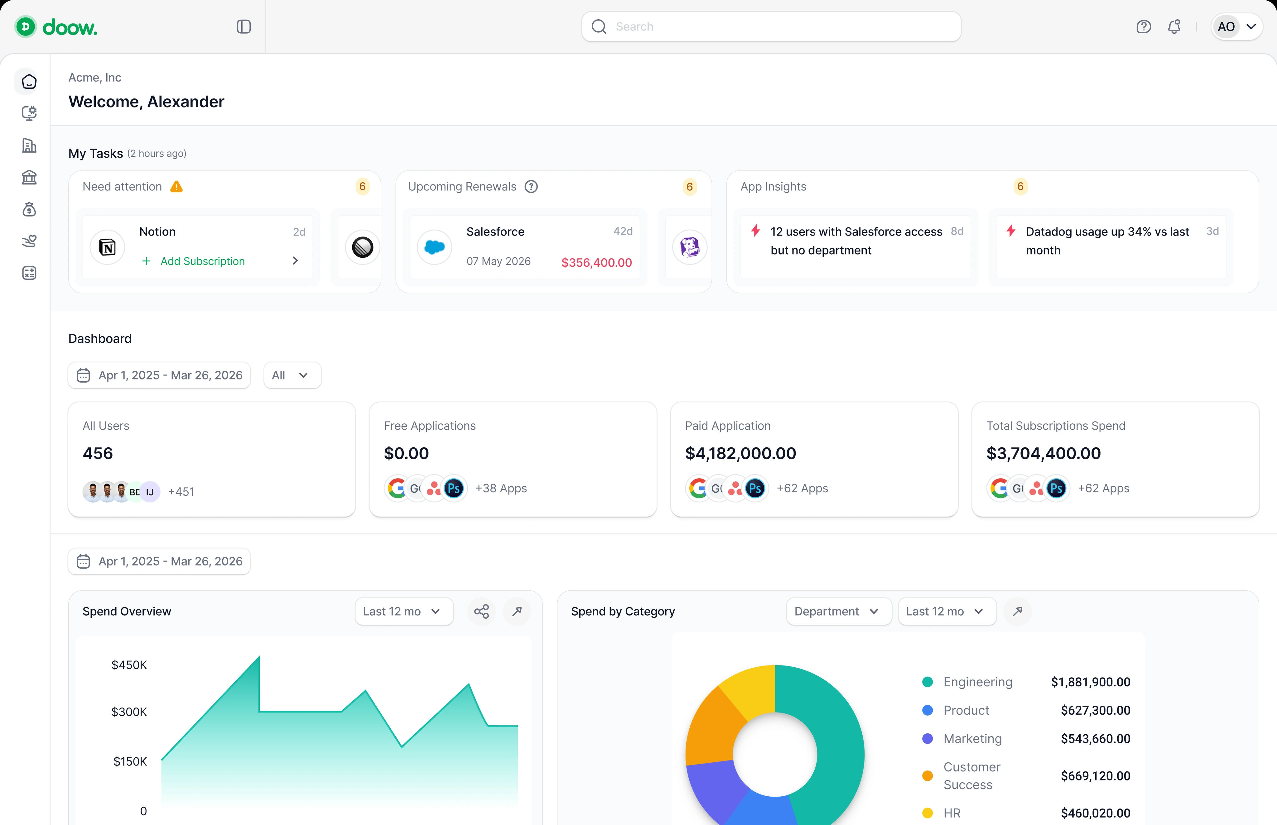The height and width of the screenshot is (825, 1277).
Task: Click the purple Marketing legend dot
Action: click(x=928, y=739)
